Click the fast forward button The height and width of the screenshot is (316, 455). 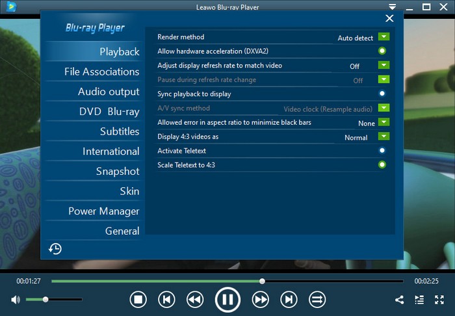[261, 299]
